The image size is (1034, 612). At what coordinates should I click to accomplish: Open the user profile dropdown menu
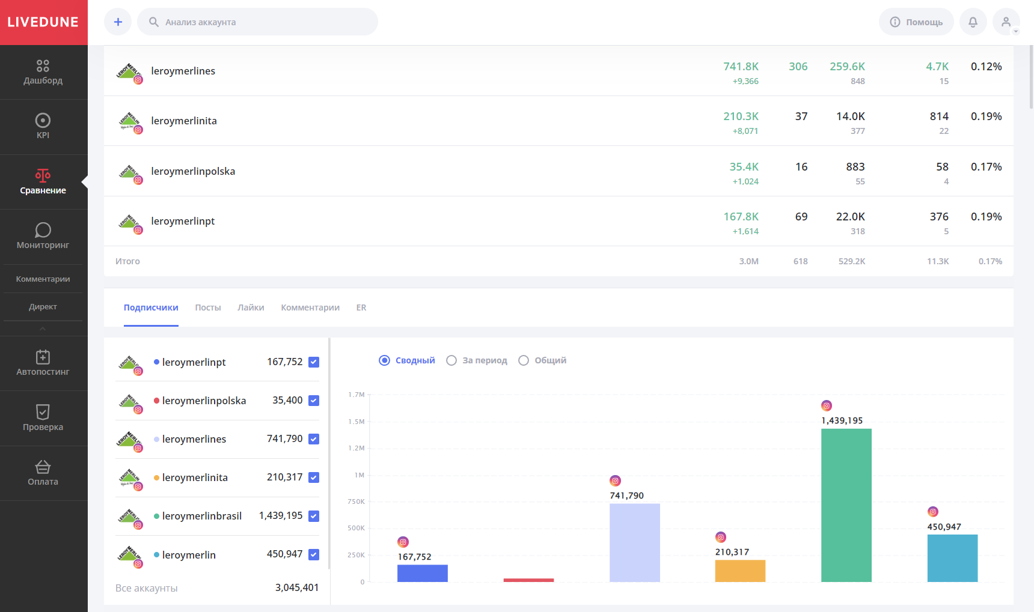pyautogui.click(x=1006, y=22)
